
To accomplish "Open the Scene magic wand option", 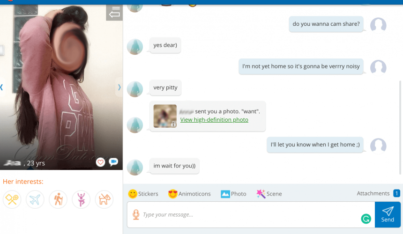I will tap(269, 194).
